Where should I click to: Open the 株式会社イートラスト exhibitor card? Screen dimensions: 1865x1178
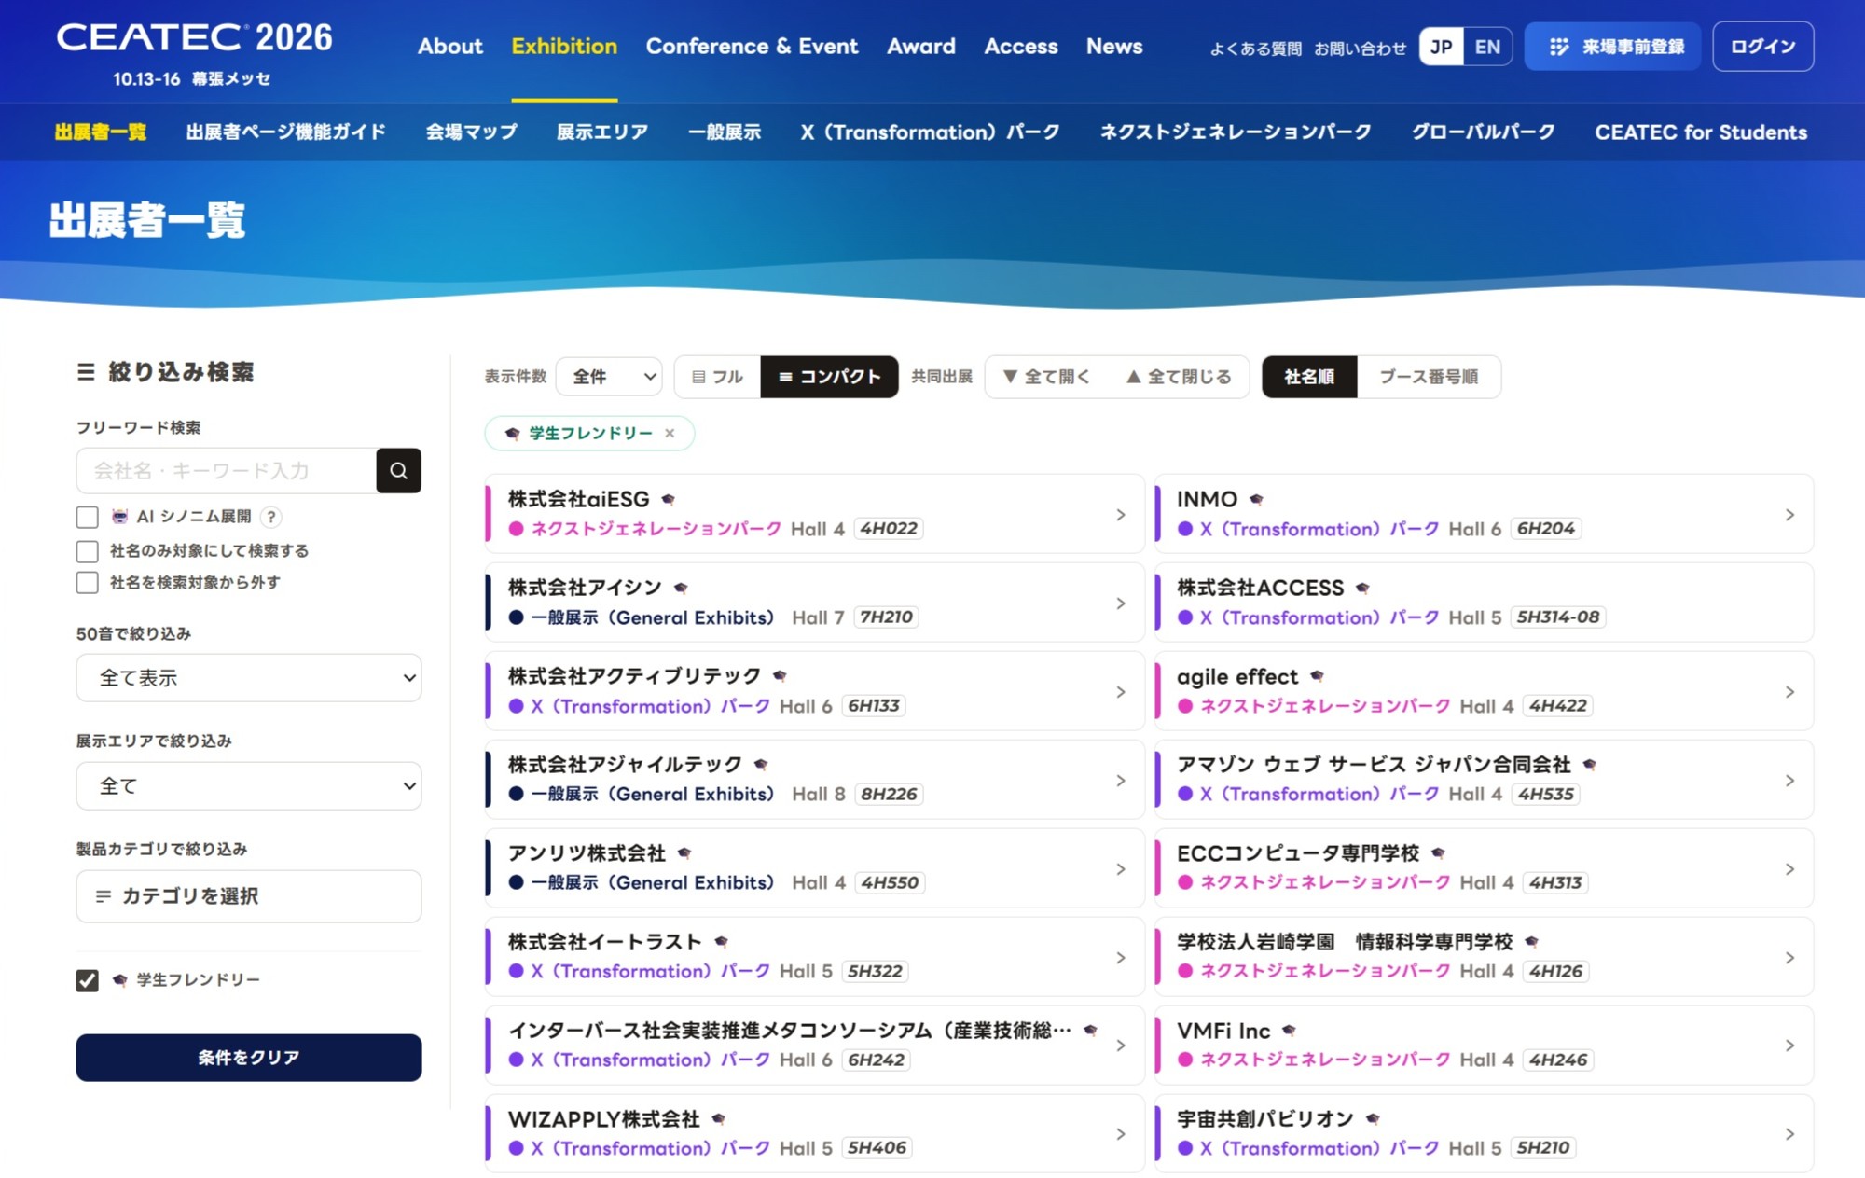814,957
